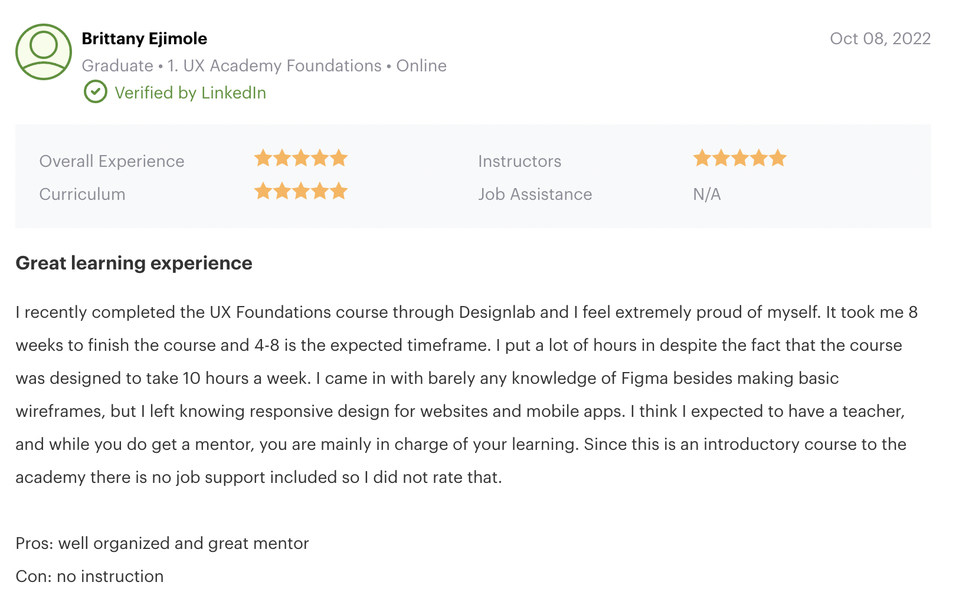Image resolution: width=969 pixels, height=592 pixels.
Task: Open the Verified by LinkedIn link
Action: click(191, 93)
